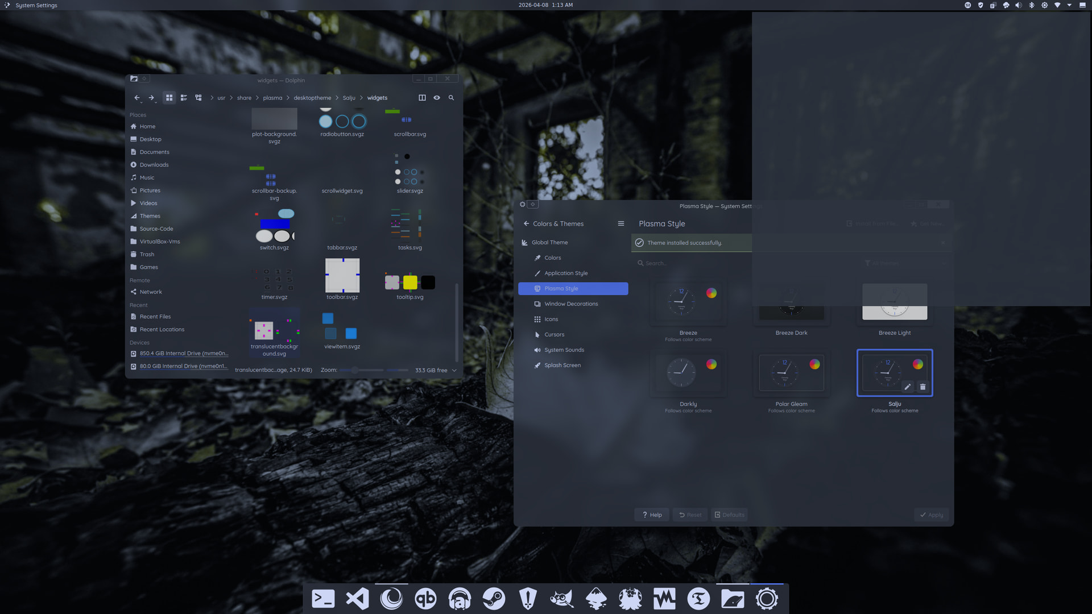Toggle keep-above pin on Dolphin titlebar
1092x614 pixels.
click(x=144, y=78)
